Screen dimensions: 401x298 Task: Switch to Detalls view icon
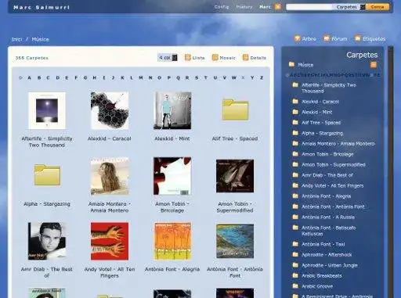tap(245, 57)
